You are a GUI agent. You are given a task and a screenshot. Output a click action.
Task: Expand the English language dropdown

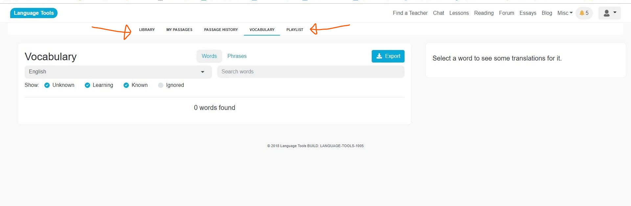(118, 72)
